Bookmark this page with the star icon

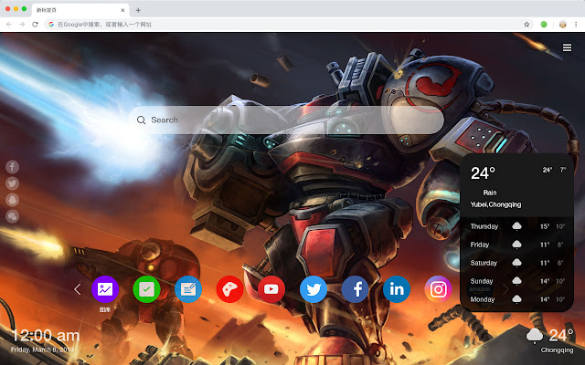click(526, 25)
